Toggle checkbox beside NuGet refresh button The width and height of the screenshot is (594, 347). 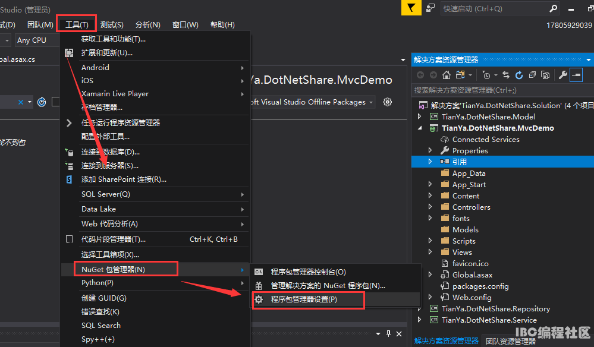tap(56, 102)
